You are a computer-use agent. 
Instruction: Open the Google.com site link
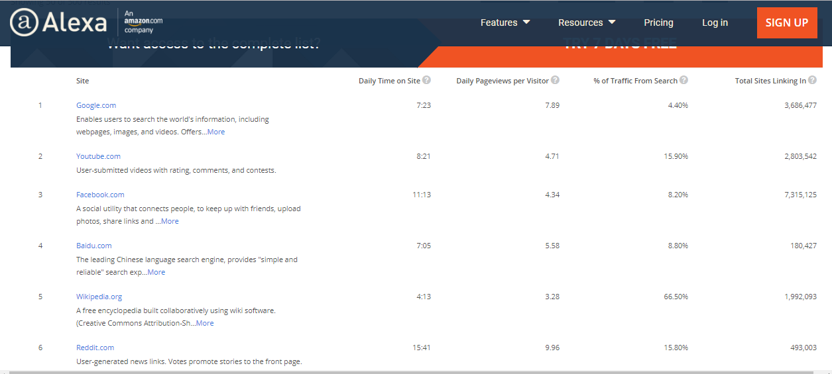point(96,105)
